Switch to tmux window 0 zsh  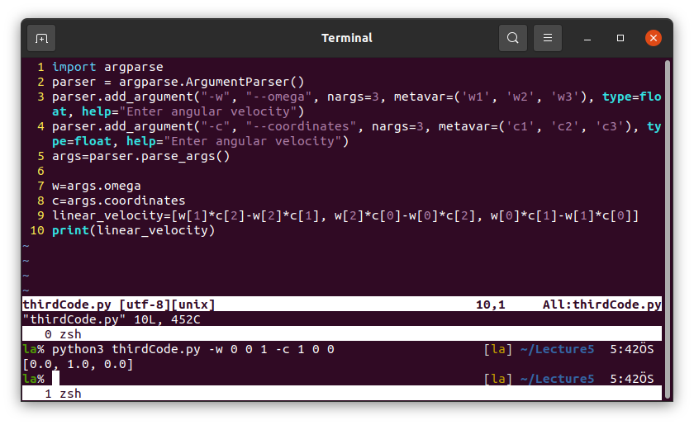tap(63, 334)
